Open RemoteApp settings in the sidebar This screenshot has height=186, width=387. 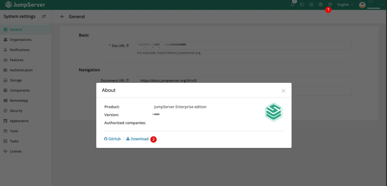pyautogui.click(x=26, y=101)
